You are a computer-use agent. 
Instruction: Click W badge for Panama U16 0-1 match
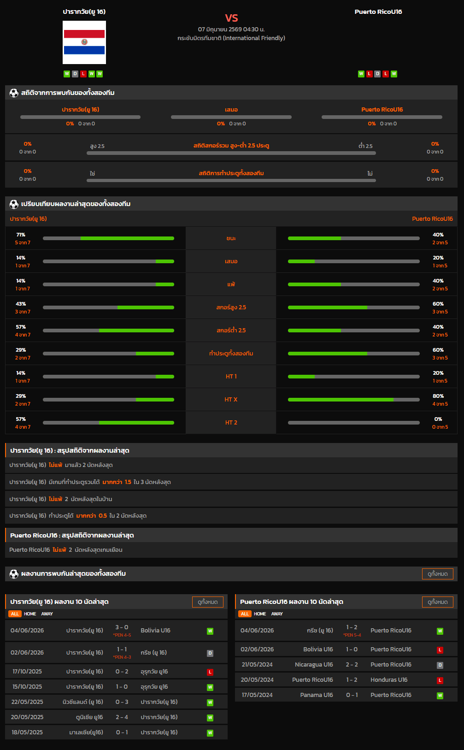pos(440,696)
